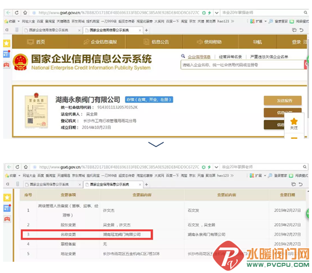Click yellow star sidebar icon in change-records window
The width and height of the screenshot is (312, 273).
pyautogui.click(x=7, y=198)
